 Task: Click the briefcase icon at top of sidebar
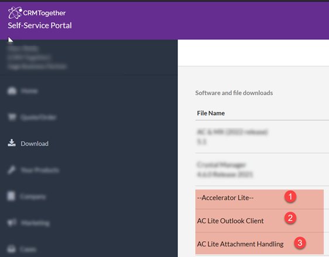[12, 91]
